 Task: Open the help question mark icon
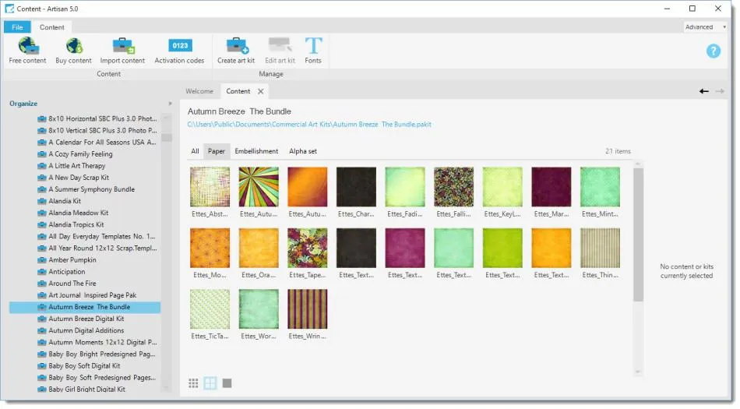(713, 51)
